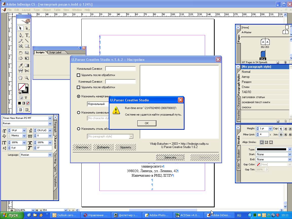The height and width of the screenshot is (219, 292).
Task: Open the font style dropdown Roman
Action: [50, 123]
